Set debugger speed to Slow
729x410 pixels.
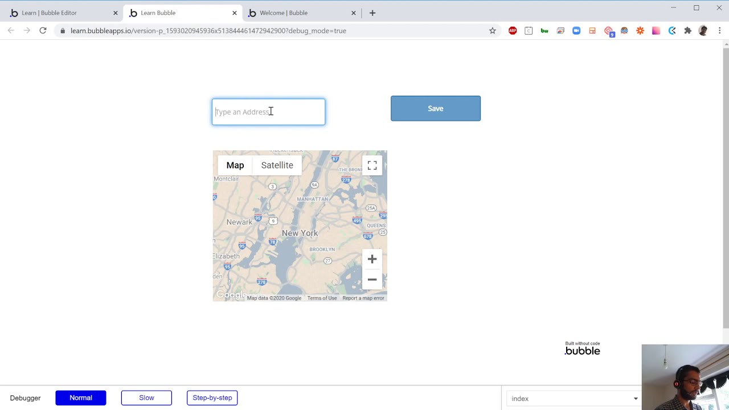point(146,398)
